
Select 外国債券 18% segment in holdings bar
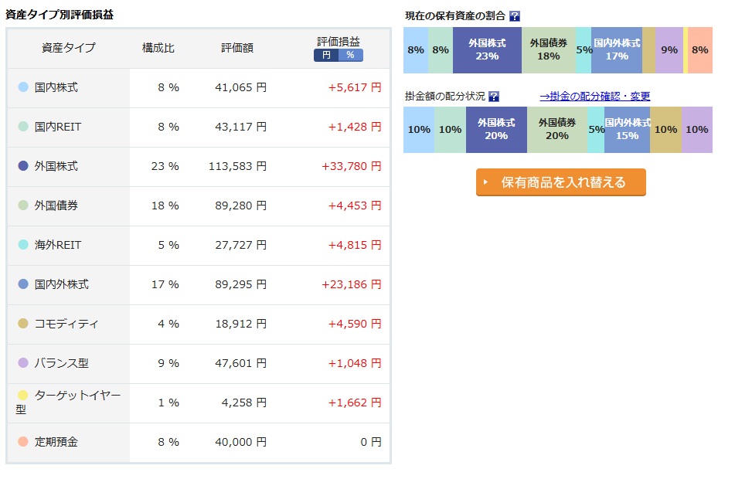pos(548,50)
